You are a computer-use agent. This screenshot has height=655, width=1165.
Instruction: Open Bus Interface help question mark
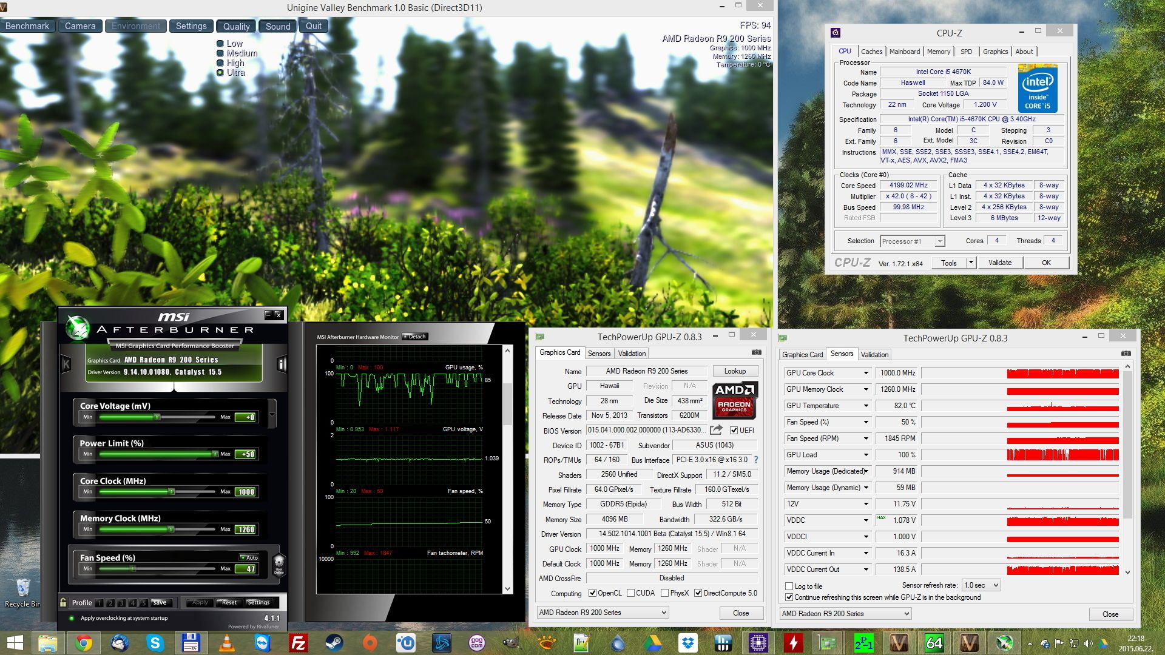coord(756,460)
